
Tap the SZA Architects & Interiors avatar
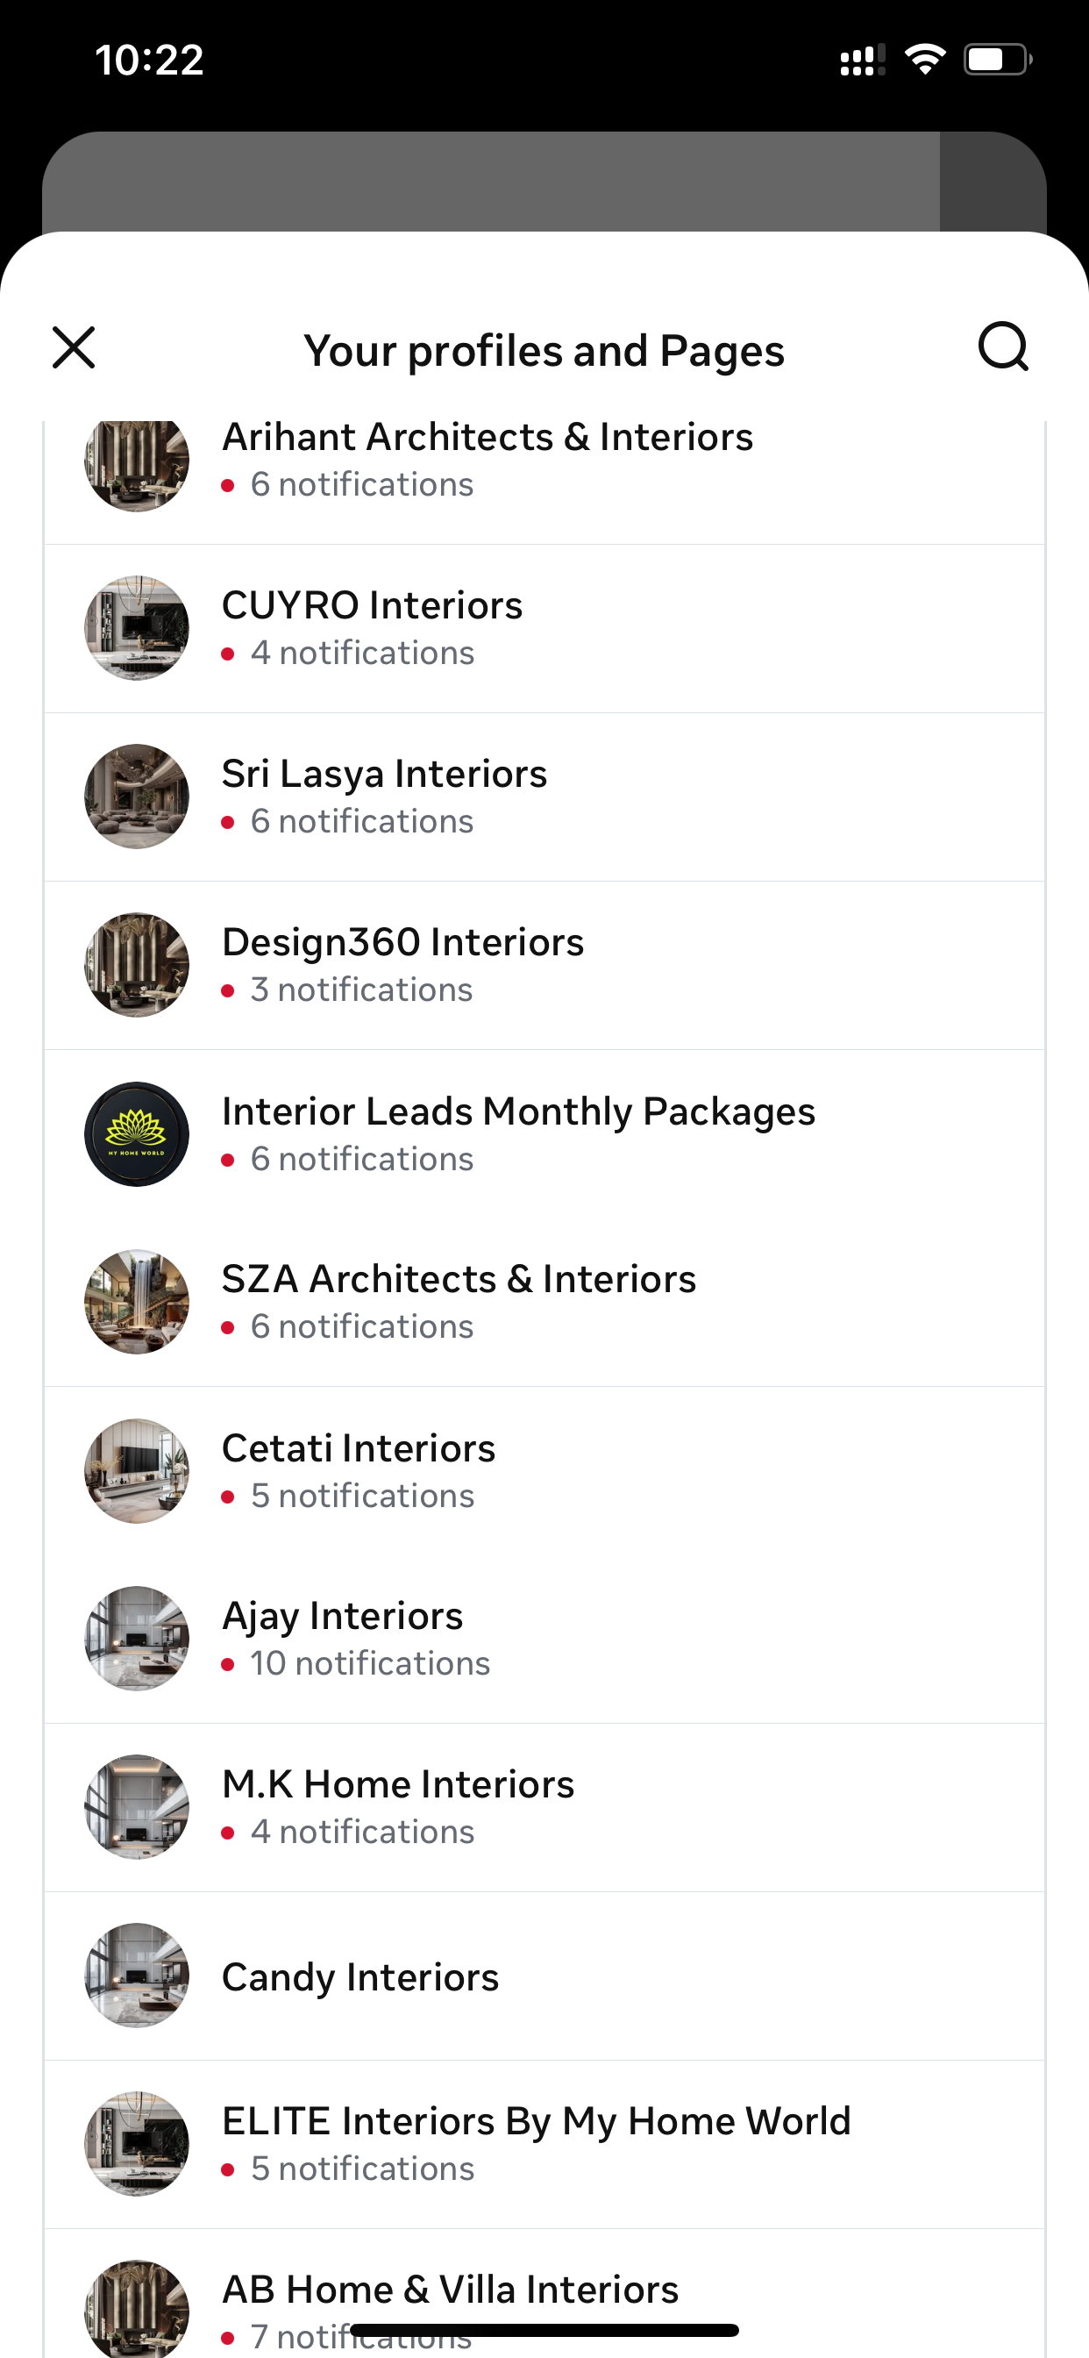(138, 1302)
